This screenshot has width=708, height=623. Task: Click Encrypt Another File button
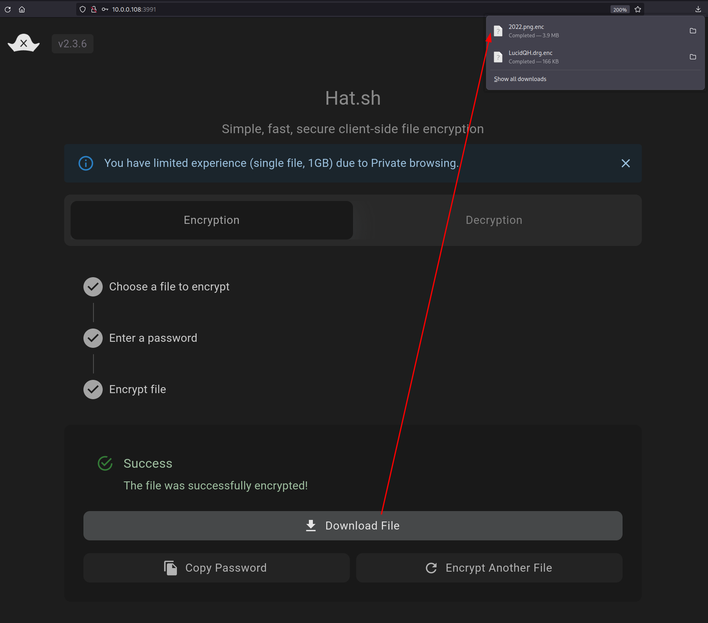click(x=489, y=568)
